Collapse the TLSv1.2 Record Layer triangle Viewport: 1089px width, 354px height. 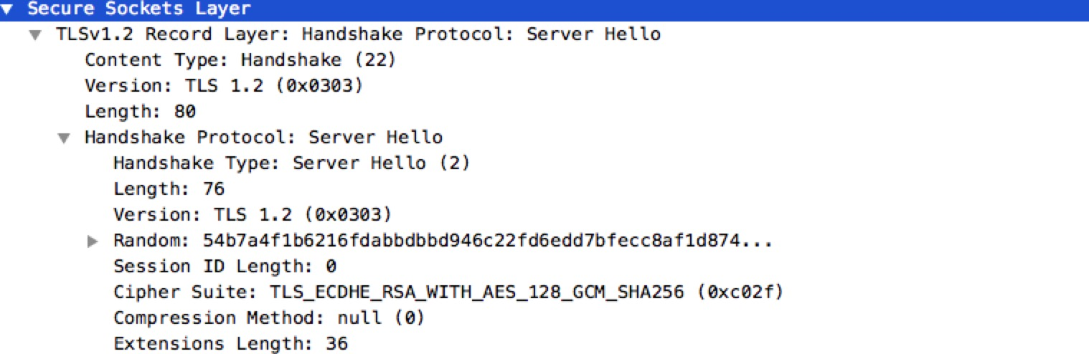36,35
